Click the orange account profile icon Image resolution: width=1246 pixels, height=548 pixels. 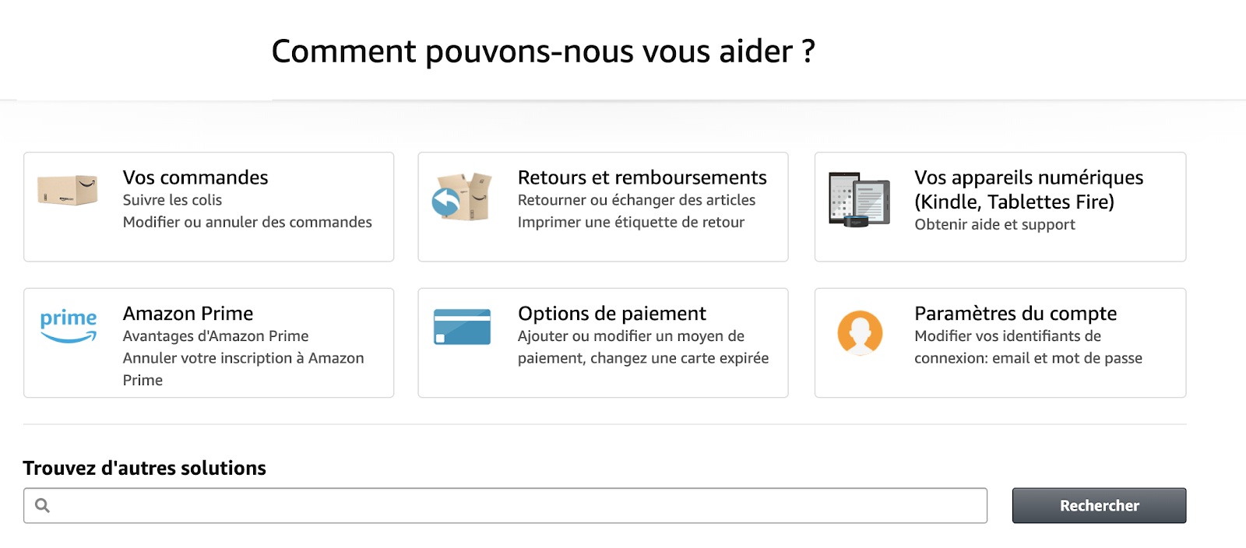[860, 332]
